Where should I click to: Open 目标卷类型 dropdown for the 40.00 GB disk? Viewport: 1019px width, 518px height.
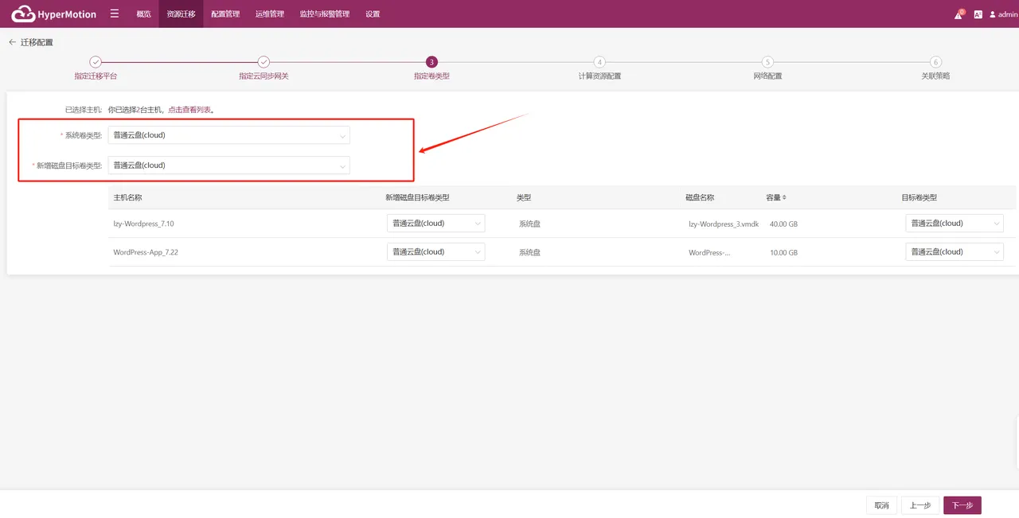(x=955, y=224)
